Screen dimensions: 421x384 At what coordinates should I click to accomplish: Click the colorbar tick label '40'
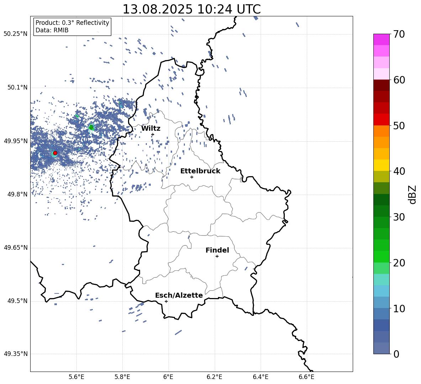pos(399,171)
